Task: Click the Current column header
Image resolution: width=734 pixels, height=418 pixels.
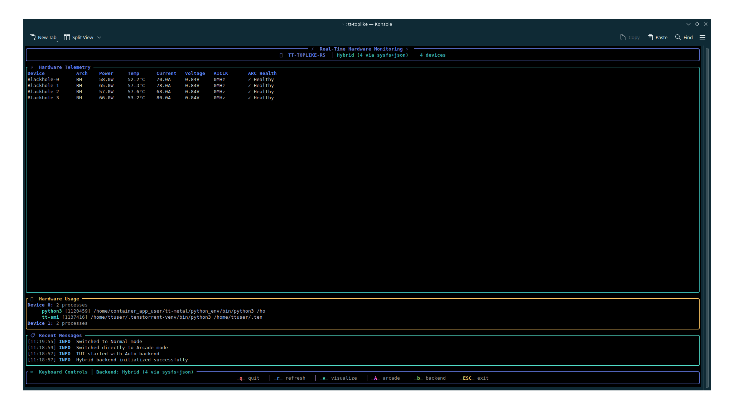Action: click(166, 73)
